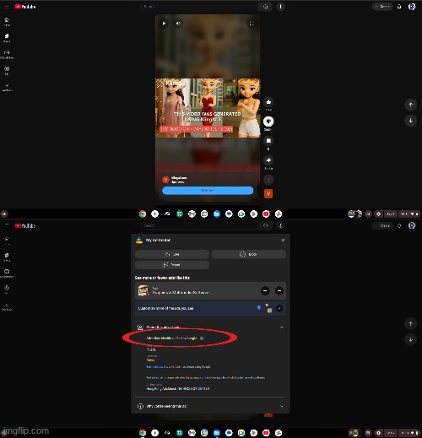
Task: Click the first minus button for the ad topic
Action: tap(265, 290)
